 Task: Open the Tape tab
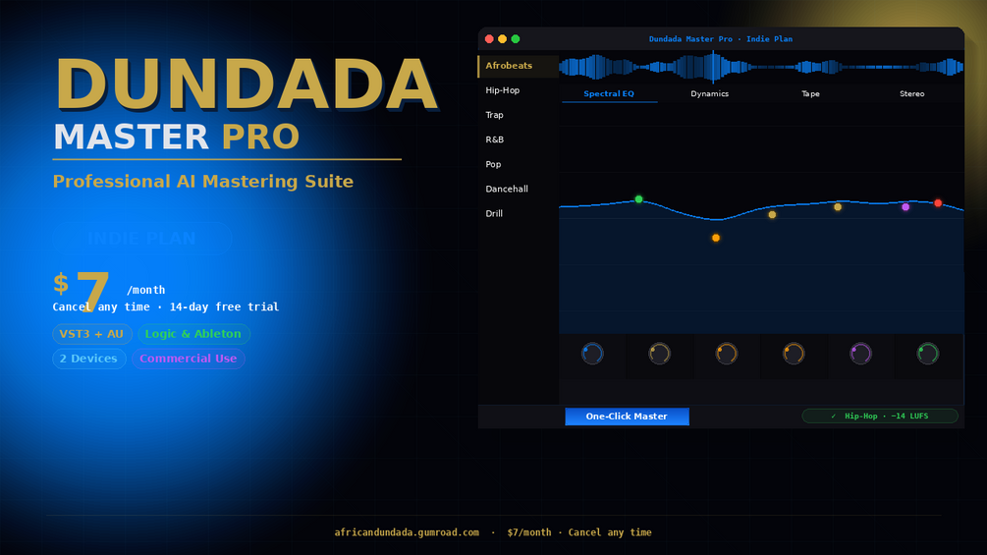[x=810, y=93]
